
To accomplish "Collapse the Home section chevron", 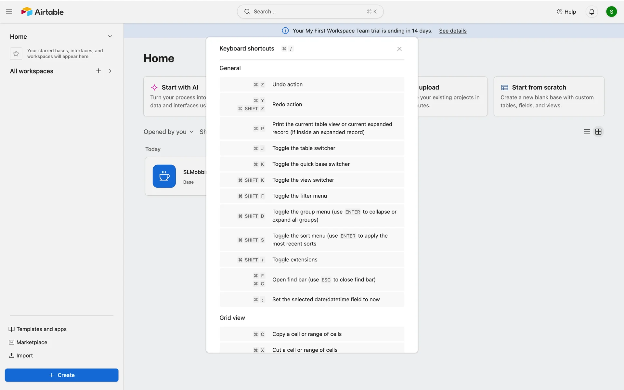I will (110, 36).
